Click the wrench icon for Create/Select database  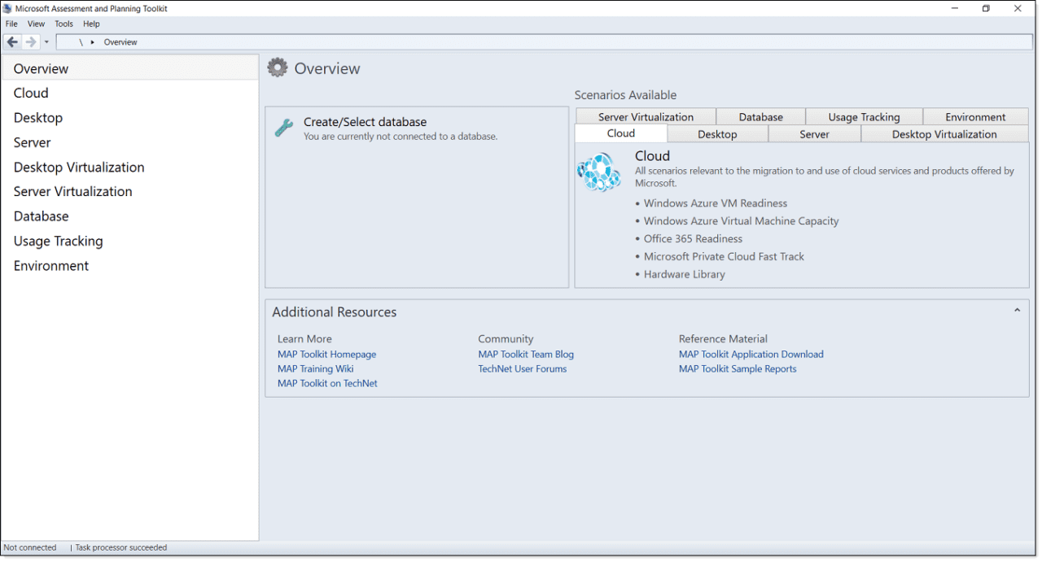[284, 128]
